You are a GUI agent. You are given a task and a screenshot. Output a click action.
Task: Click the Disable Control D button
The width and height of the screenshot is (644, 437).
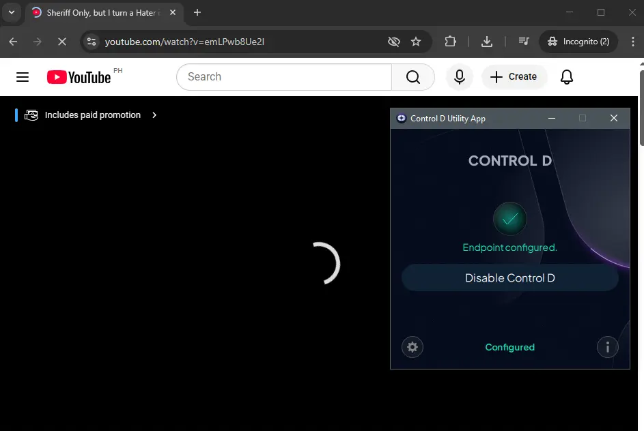pyautogui.click(x=509, y=278)
